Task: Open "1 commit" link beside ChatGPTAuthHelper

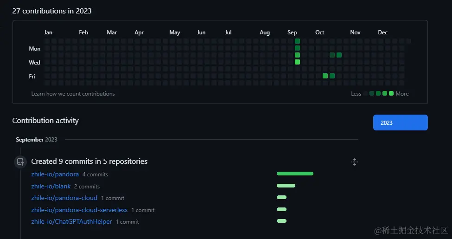Action: click(127, 222)
